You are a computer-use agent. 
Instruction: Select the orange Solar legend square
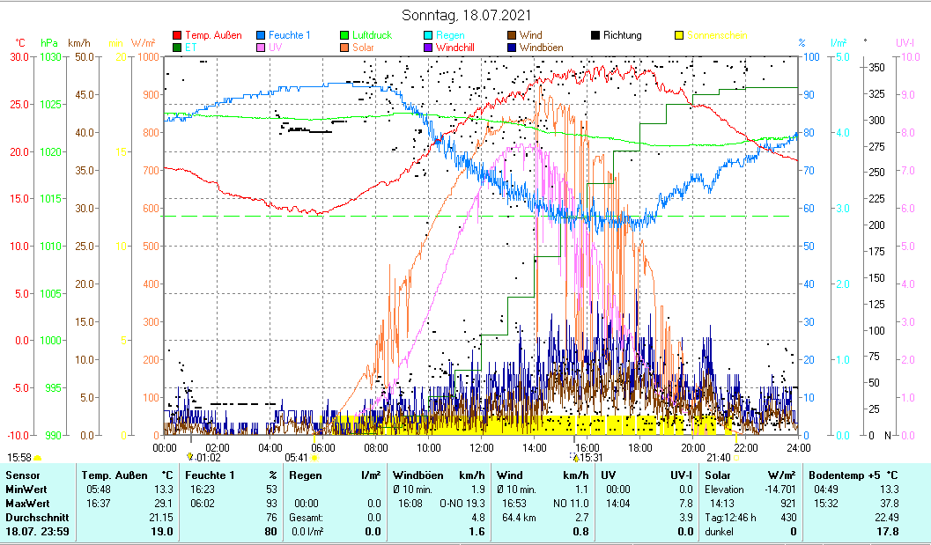pos(344,48)
